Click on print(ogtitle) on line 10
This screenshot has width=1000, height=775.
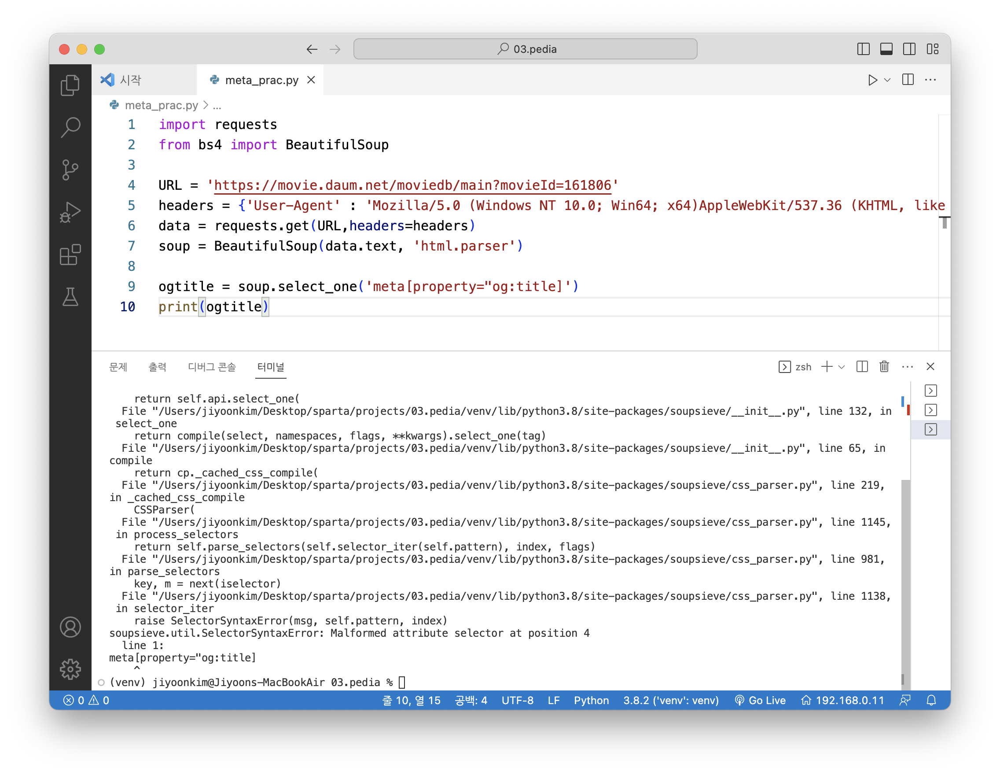[214, 306]
